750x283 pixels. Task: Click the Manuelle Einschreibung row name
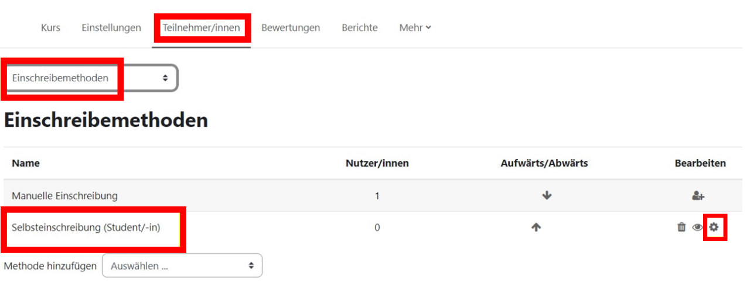click(x=64, y=196)
